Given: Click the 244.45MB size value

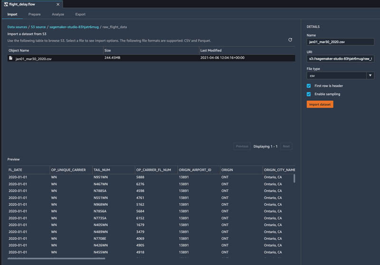Looking at the screenshot, I should point(112,57).
